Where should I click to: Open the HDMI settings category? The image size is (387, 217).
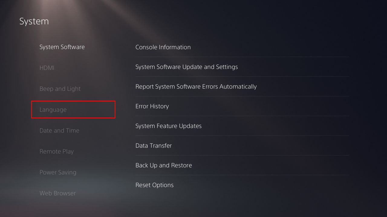(47, 68)
